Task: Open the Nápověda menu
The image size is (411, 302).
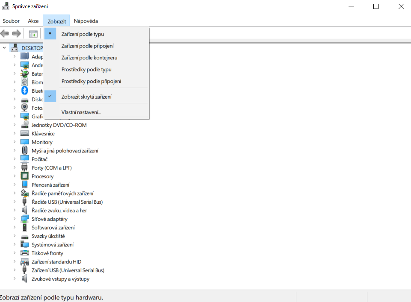Action: 86,21
